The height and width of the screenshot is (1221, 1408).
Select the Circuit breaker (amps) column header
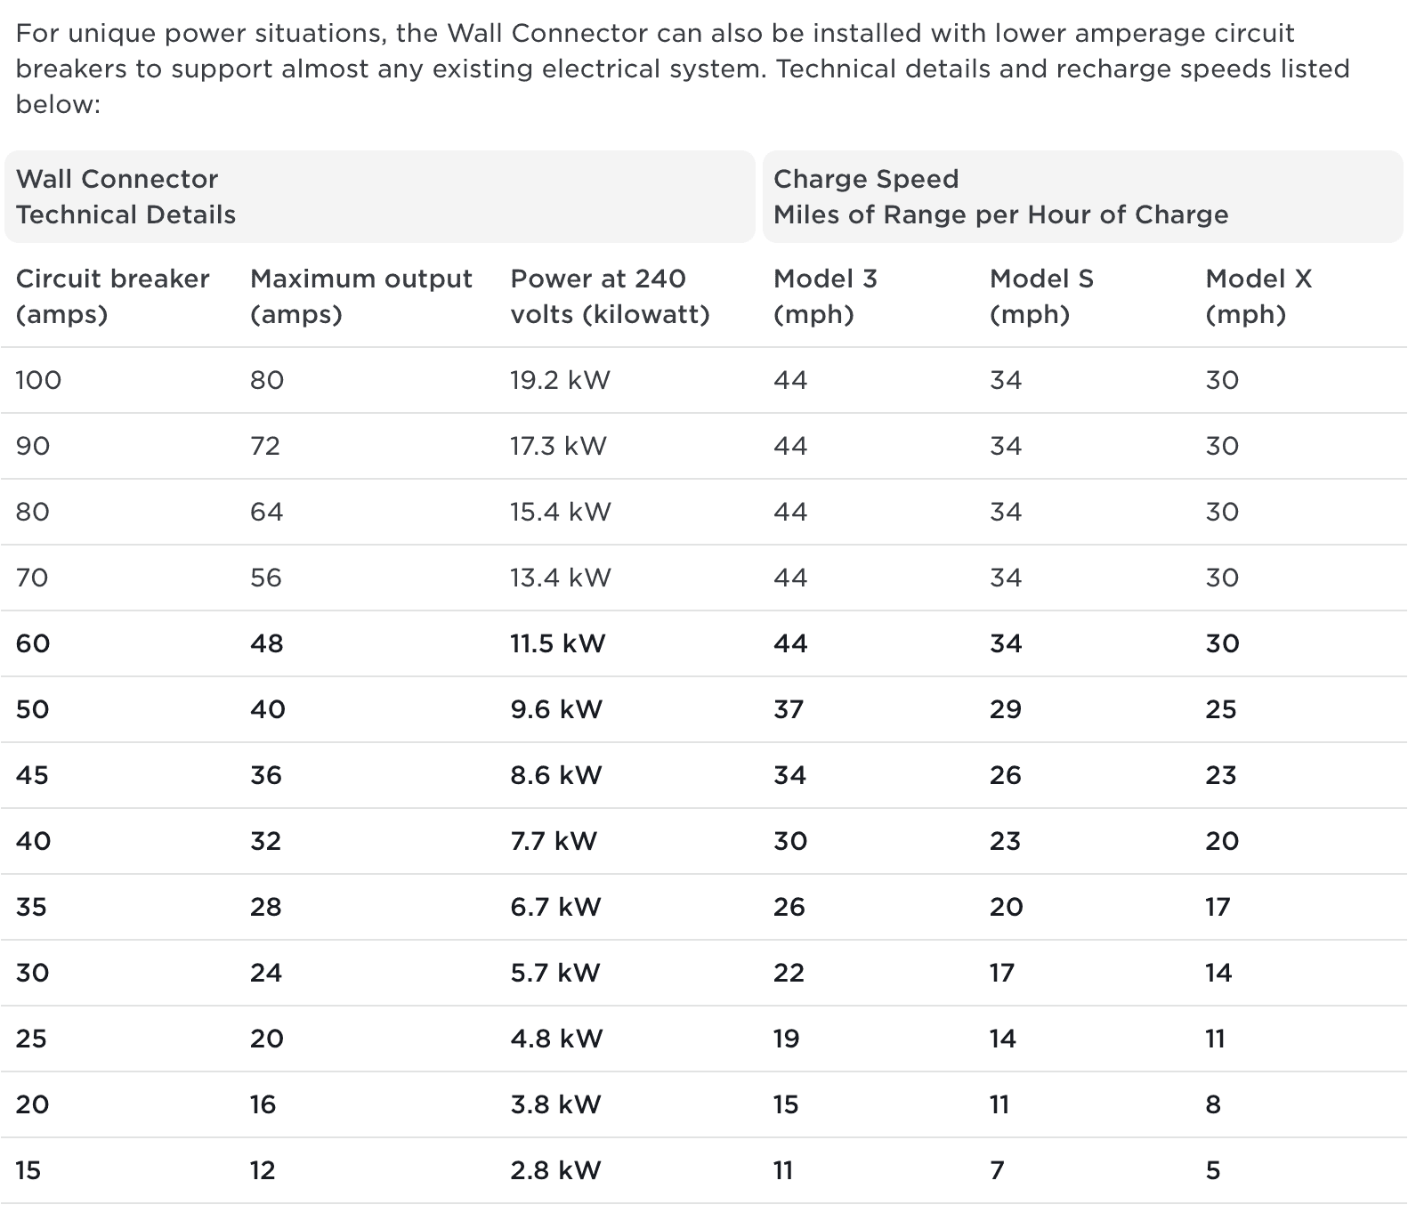[112, 296]
